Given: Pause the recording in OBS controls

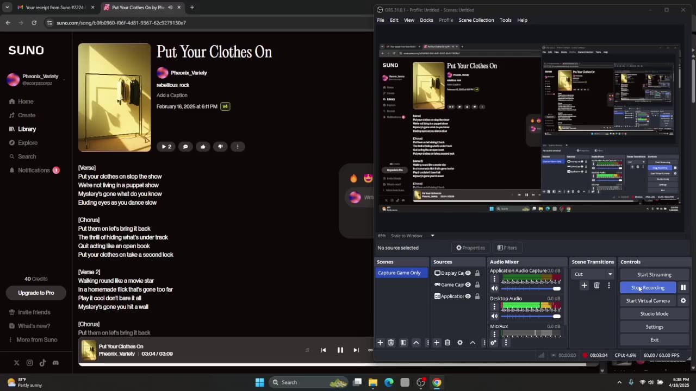Looking at the screenshot, I should click(683, 287).
